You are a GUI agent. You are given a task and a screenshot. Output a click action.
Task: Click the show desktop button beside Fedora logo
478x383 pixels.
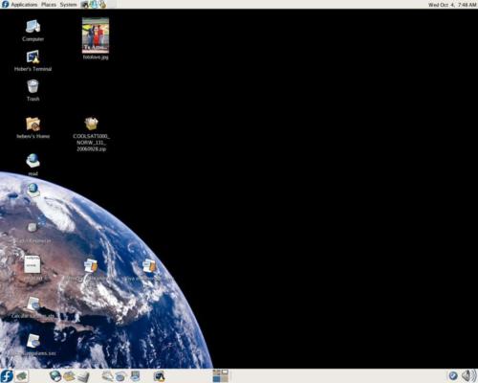22,376
